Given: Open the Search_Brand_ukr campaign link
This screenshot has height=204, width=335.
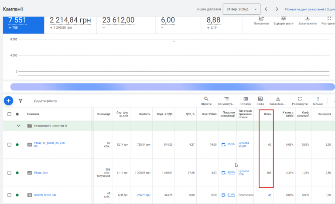Looking at the screenshot, I should point(45,195).
